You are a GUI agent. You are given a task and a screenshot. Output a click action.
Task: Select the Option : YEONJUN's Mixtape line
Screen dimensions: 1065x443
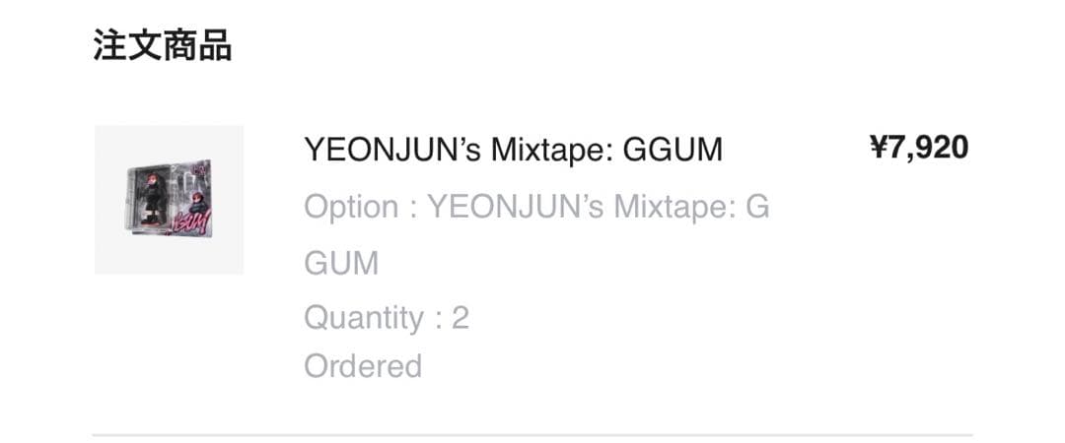[536, 207]
